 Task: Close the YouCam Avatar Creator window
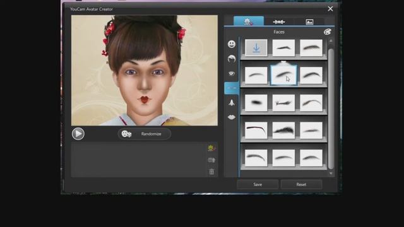coord(330,9)
